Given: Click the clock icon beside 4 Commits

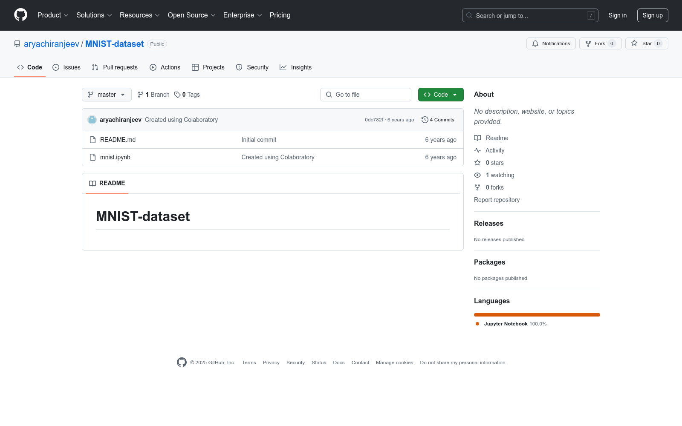Looking at the screenshot, I should pos(425,120).
